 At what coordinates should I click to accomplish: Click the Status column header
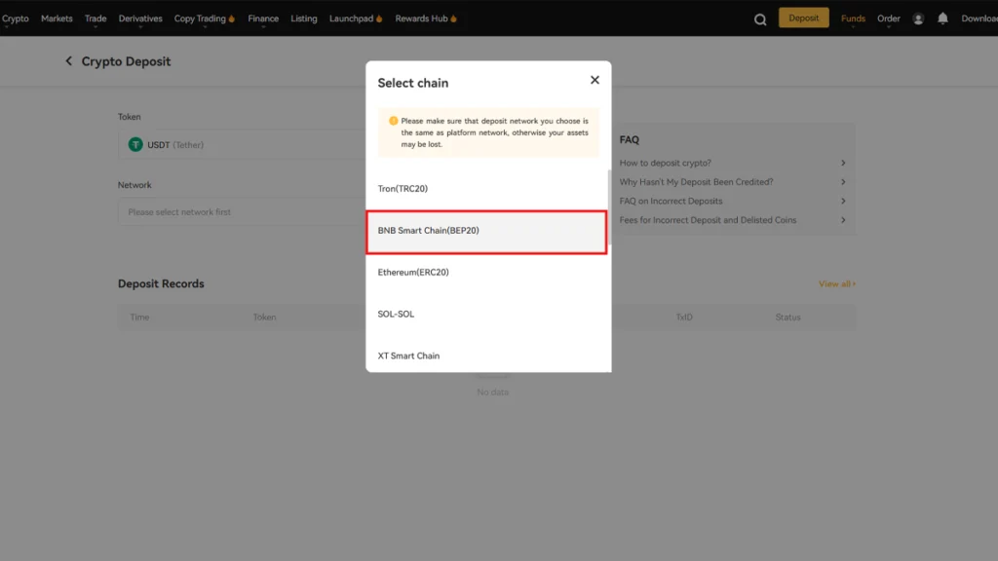pos(787,317)
